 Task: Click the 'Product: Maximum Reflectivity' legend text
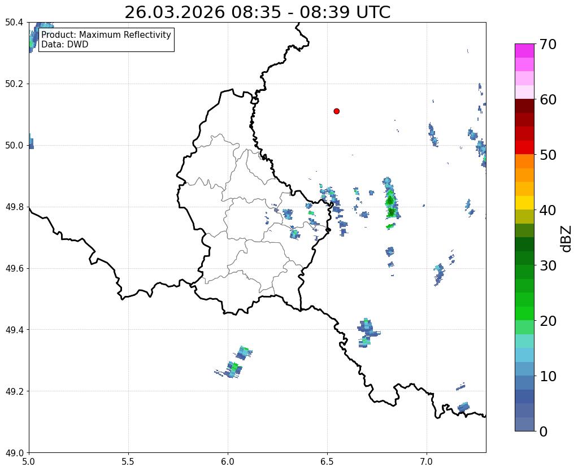tap(106, 34)
